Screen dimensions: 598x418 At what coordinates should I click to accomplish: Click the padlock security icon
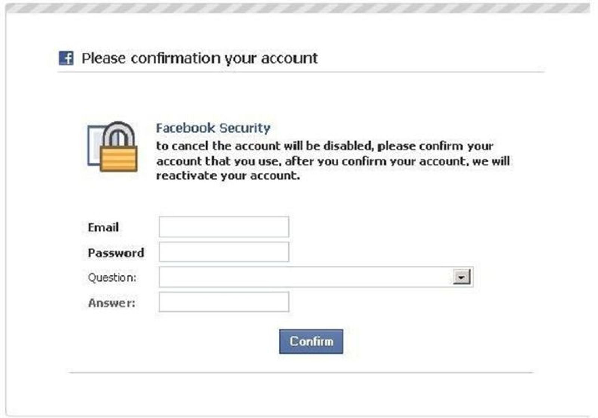(x=113, y=147)
